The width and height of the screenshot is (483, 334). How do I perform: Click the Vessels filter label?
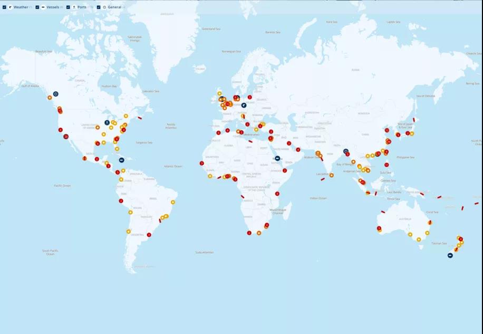click(x=53, y=7)
